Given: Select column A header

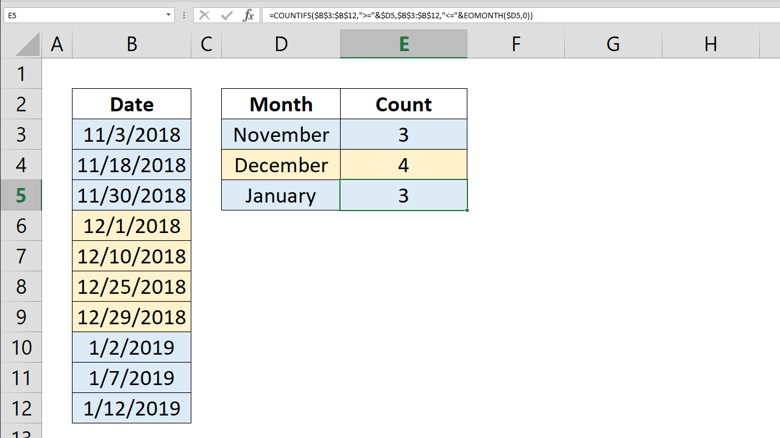Looking at the screenshot, I should click(57, 44).
